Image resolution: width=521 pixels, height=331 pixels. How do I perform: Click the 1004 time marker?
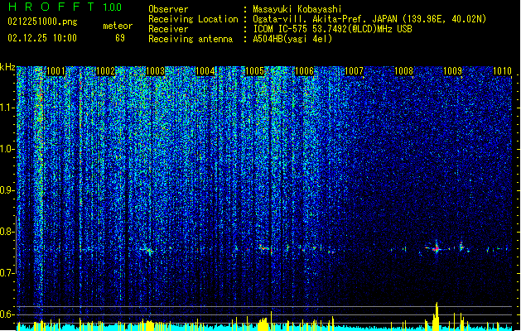(x=205, y=71)
